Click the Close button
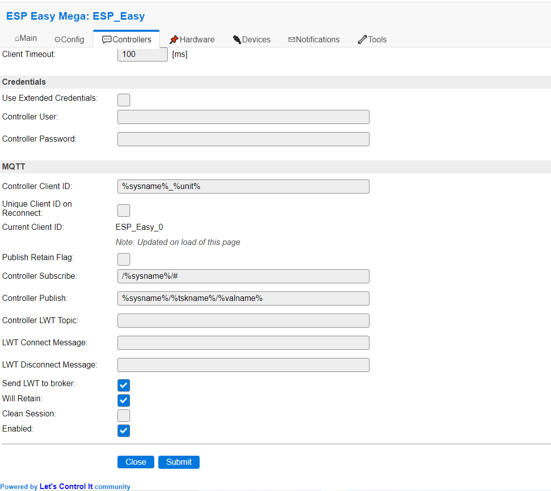This screenshot has width=551, height=491. point(136,462)
